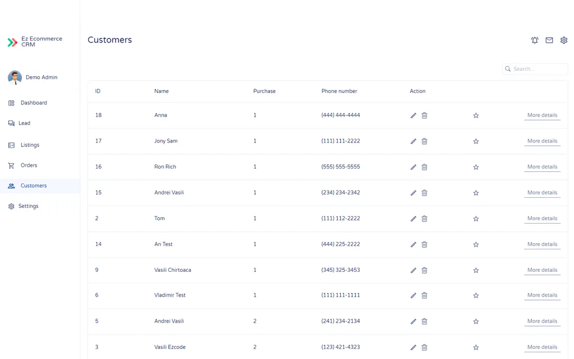This screenshot has height=359, width=574.
Task: Delete customer Tom
Action: 424,219
